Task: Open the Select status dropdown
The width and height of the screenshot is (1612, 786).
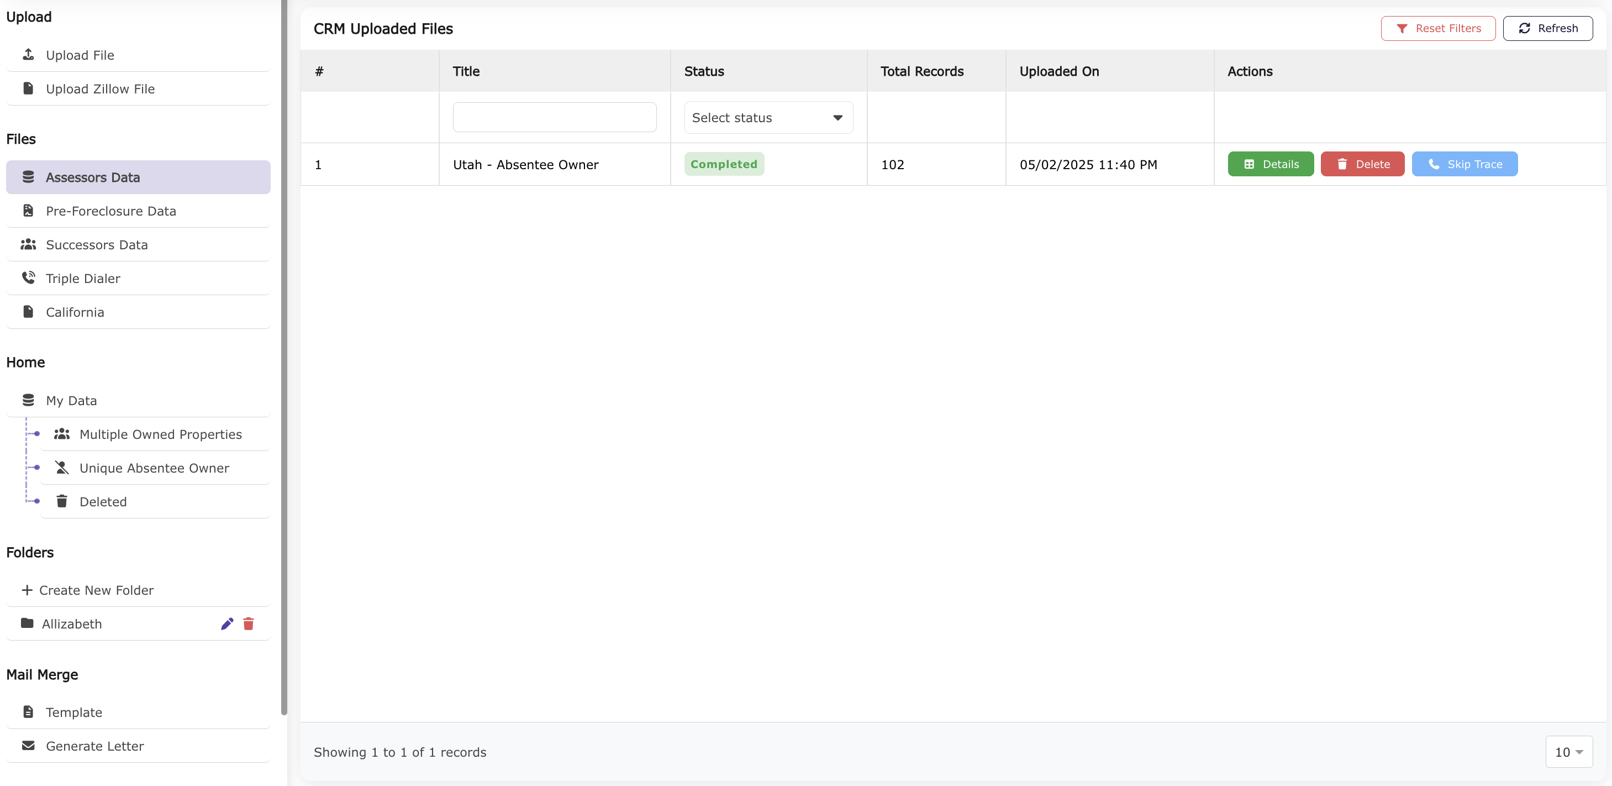Action: pyautogui.click(x=768, y=117)
